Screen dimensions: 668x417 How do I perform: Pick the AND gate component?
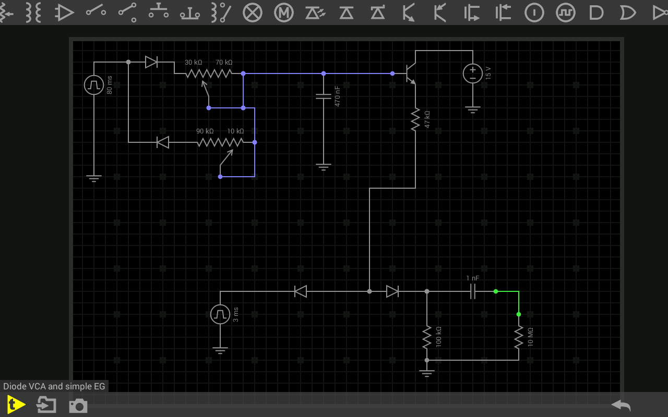(597, 13)
